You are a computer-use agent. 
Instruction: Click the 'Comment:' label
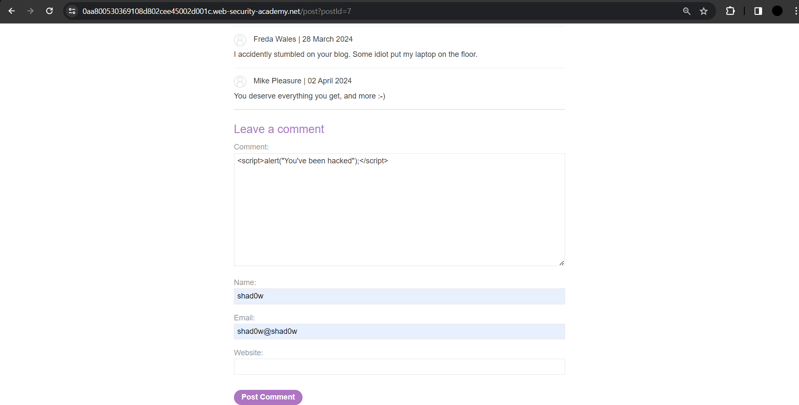coord(251,147)
